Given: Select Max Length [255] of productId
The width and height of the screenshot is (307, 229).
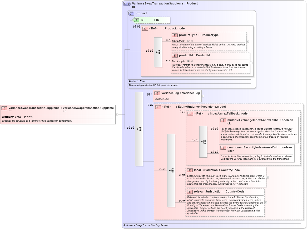Looking at the screenshot, I should pos(182,61).
